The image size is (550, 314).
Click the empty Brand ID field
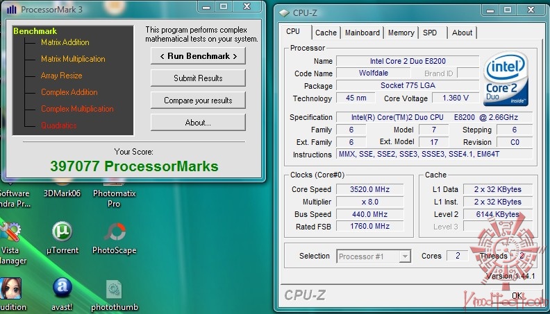coord(468,73)
